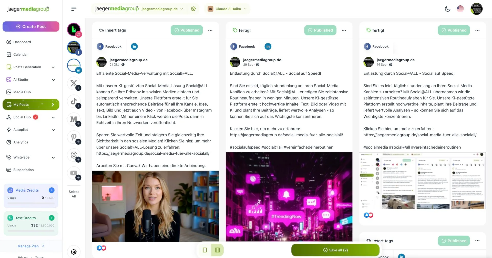The height and width of the screenshot is (258, 492).
Task: Switch to single column layout view
Action: (x=205, y=250)
